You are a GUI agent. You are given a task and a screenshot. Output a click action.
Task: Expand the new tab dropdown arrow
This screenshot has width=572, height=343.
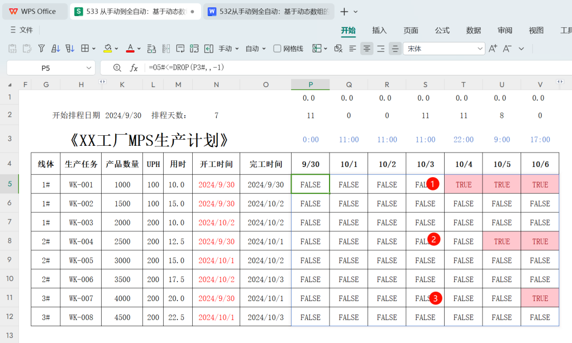[x=356, y=12]
